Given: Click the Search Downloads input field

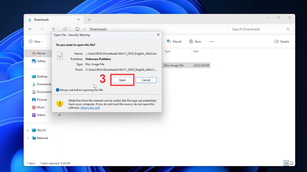Looking at the screenshot, I should (x=256, y=29).
